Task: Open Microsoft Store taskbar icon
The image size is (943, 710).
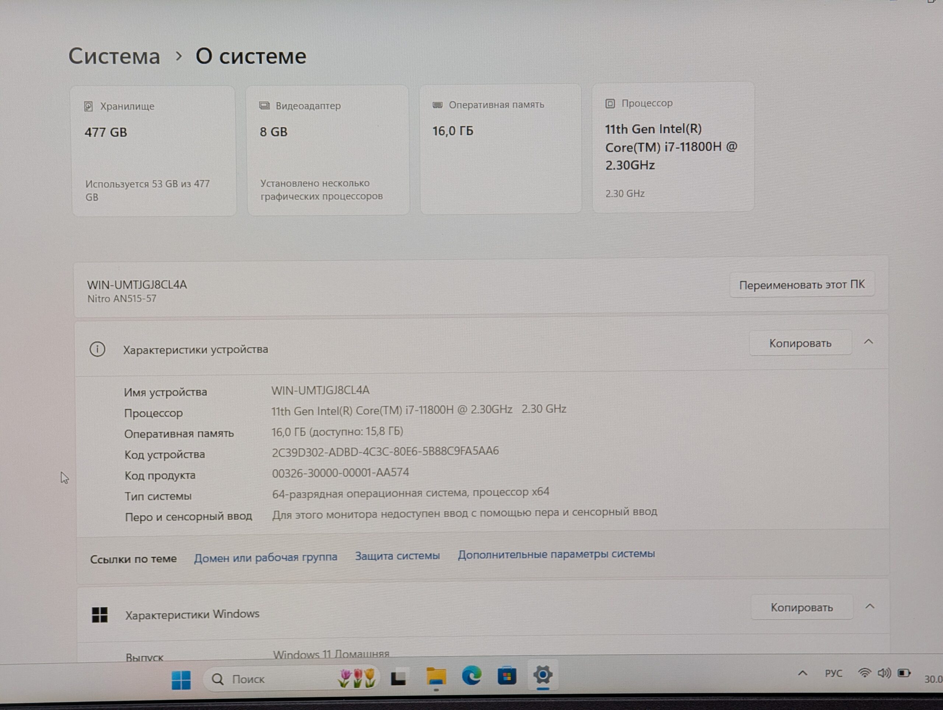Action: pos(507,675)
